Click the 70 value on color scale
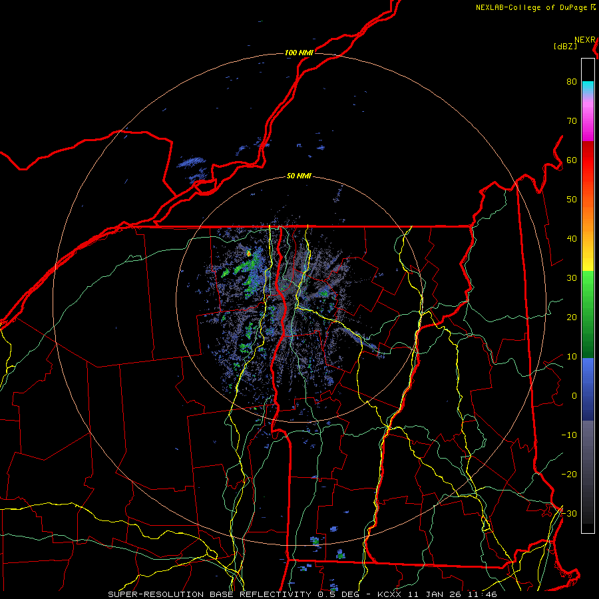The height and width of the screenshot is (599, 599). point(572,120)
